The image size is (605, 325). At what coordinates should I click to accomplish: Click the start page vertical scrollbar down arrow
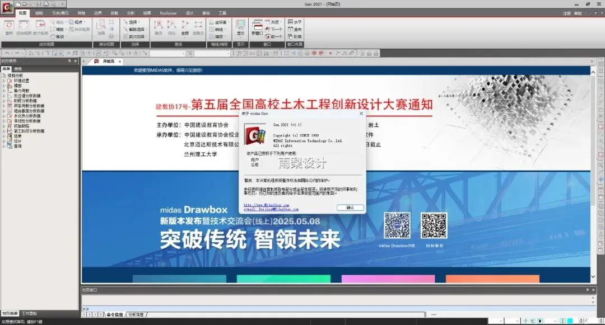click(x=593, y=277)
